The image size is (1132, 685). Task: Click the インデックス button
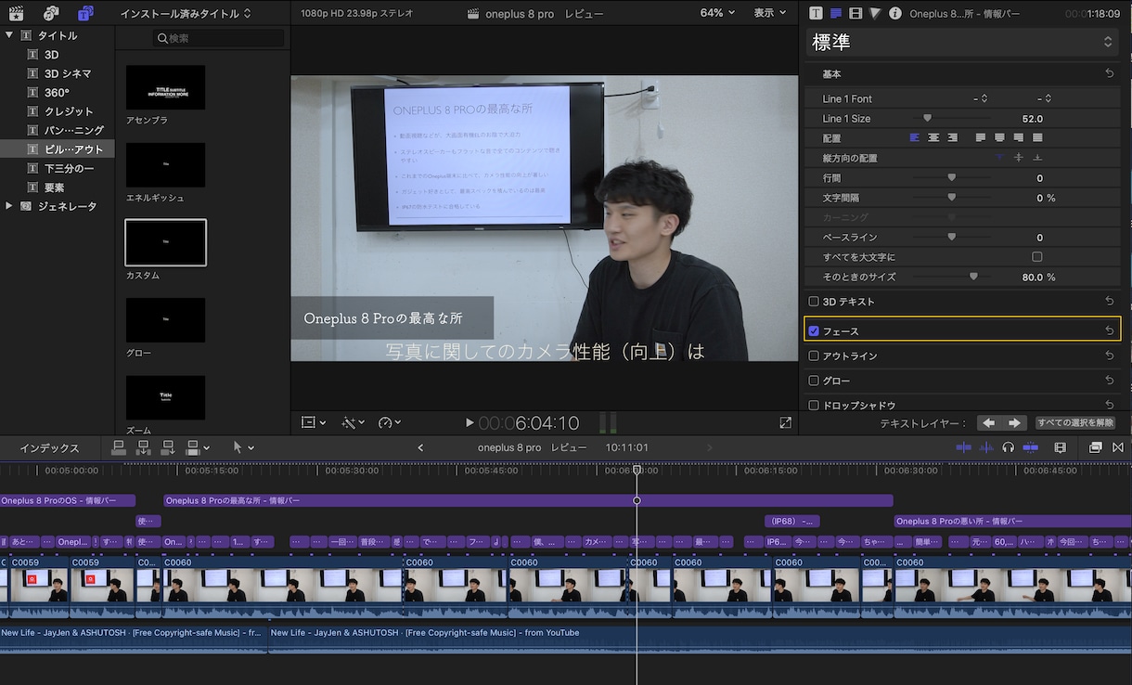[x=49, y=448]
